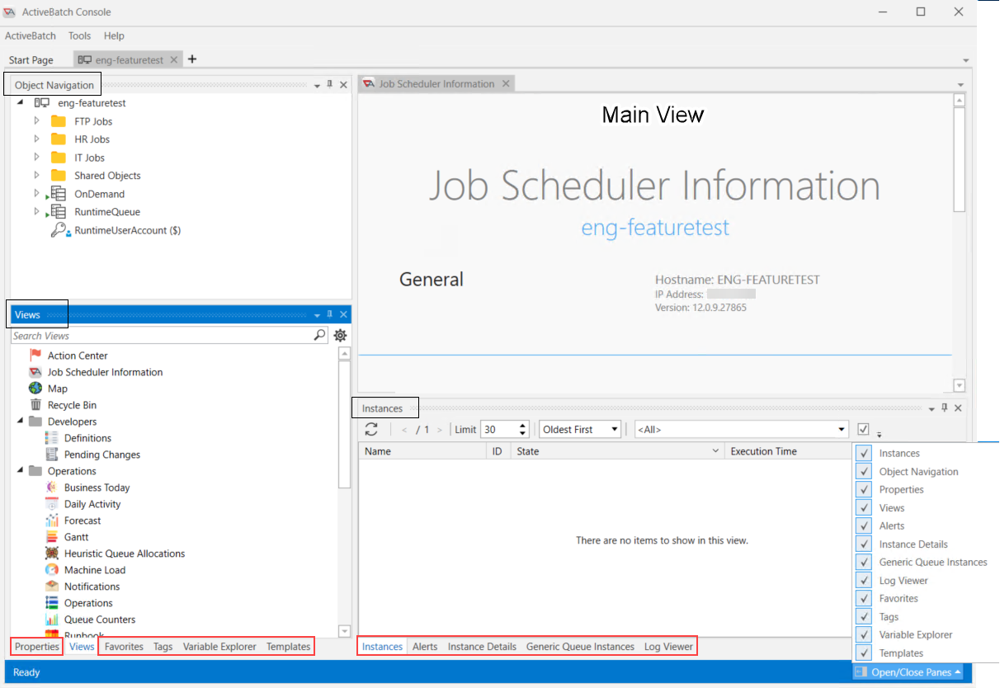Collapse the Operations group
This screenshot has height=688, width=1000.
coord(20,471)
